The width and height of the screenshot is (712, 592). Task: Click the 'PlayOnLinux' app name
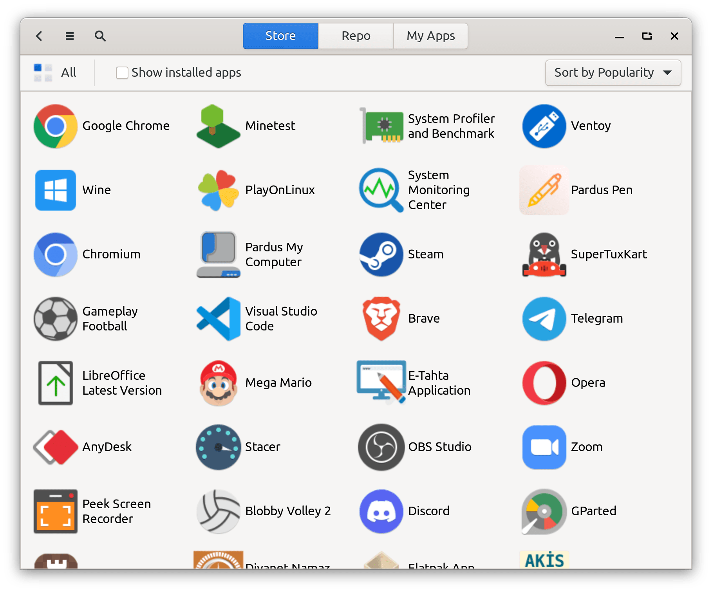click(280, 190)
